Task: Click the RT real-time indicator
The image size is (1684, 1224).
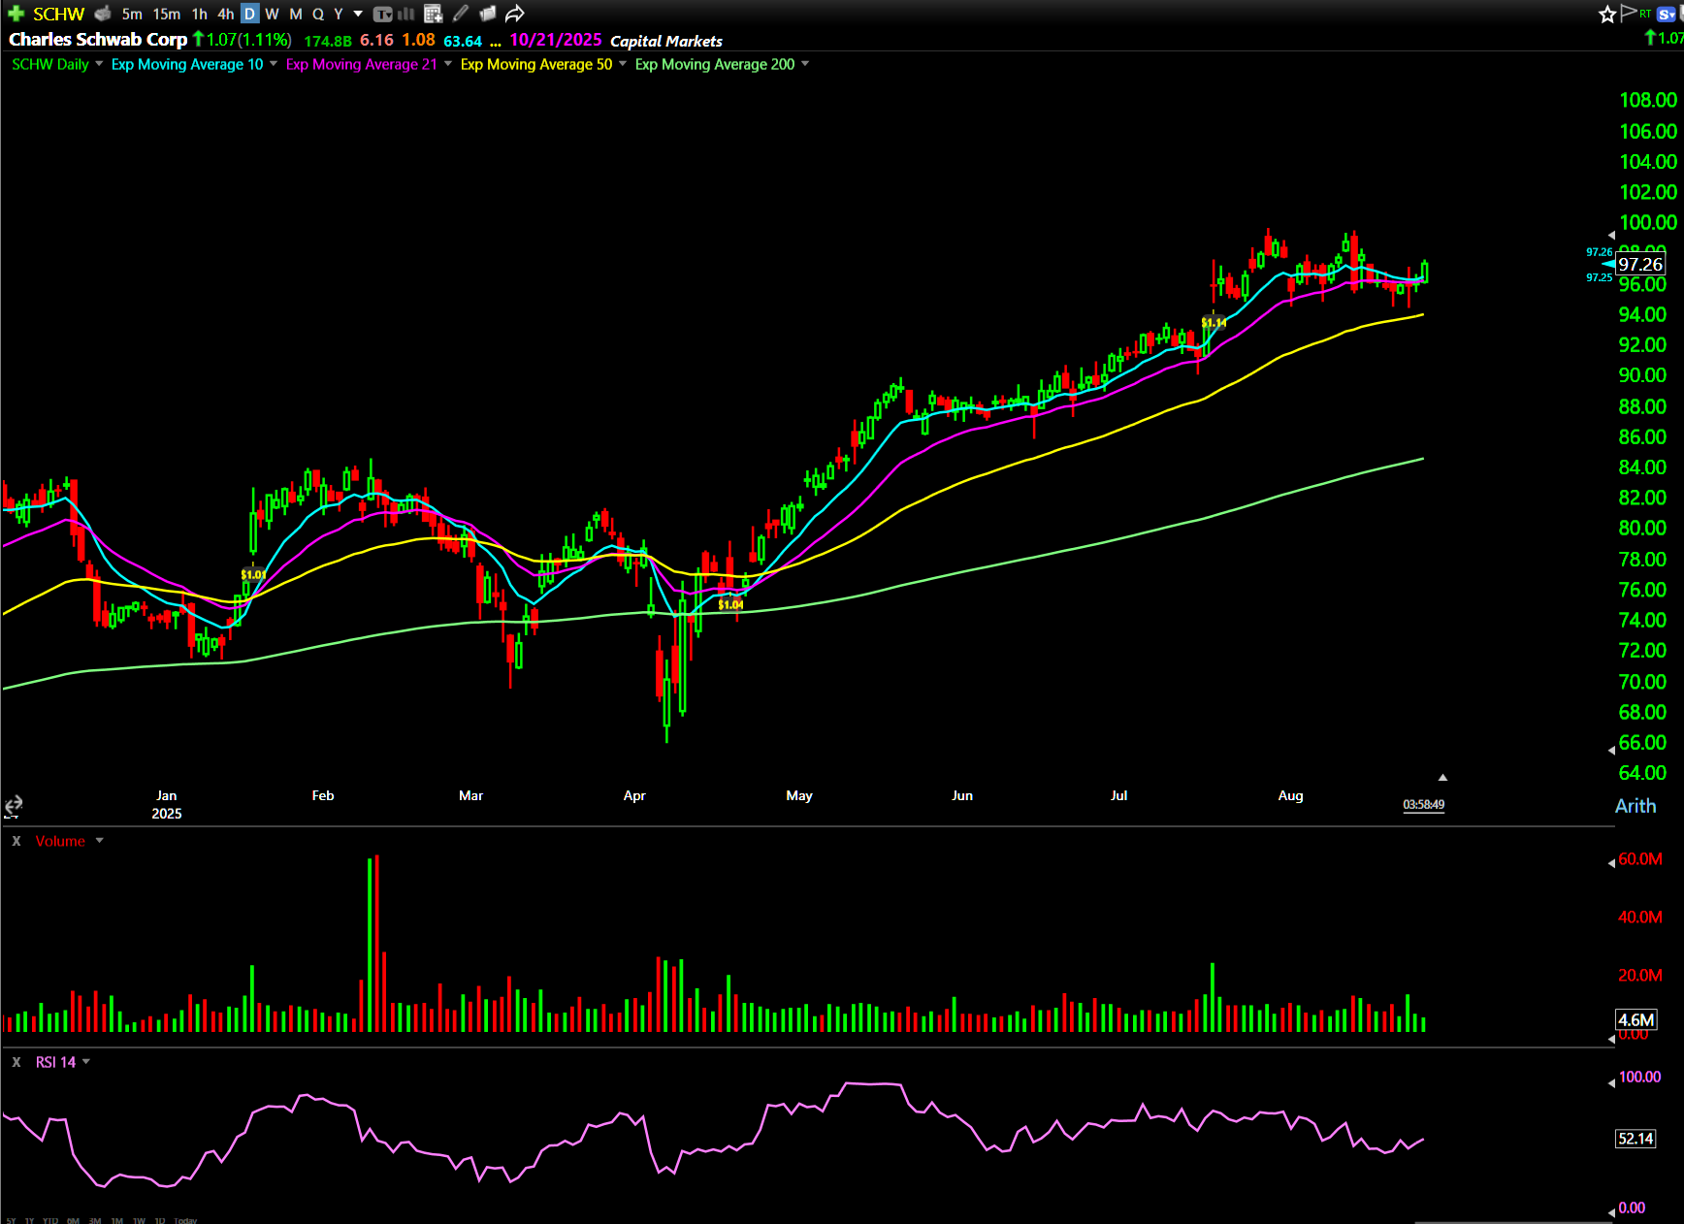Action: [x=1645, y=13]
